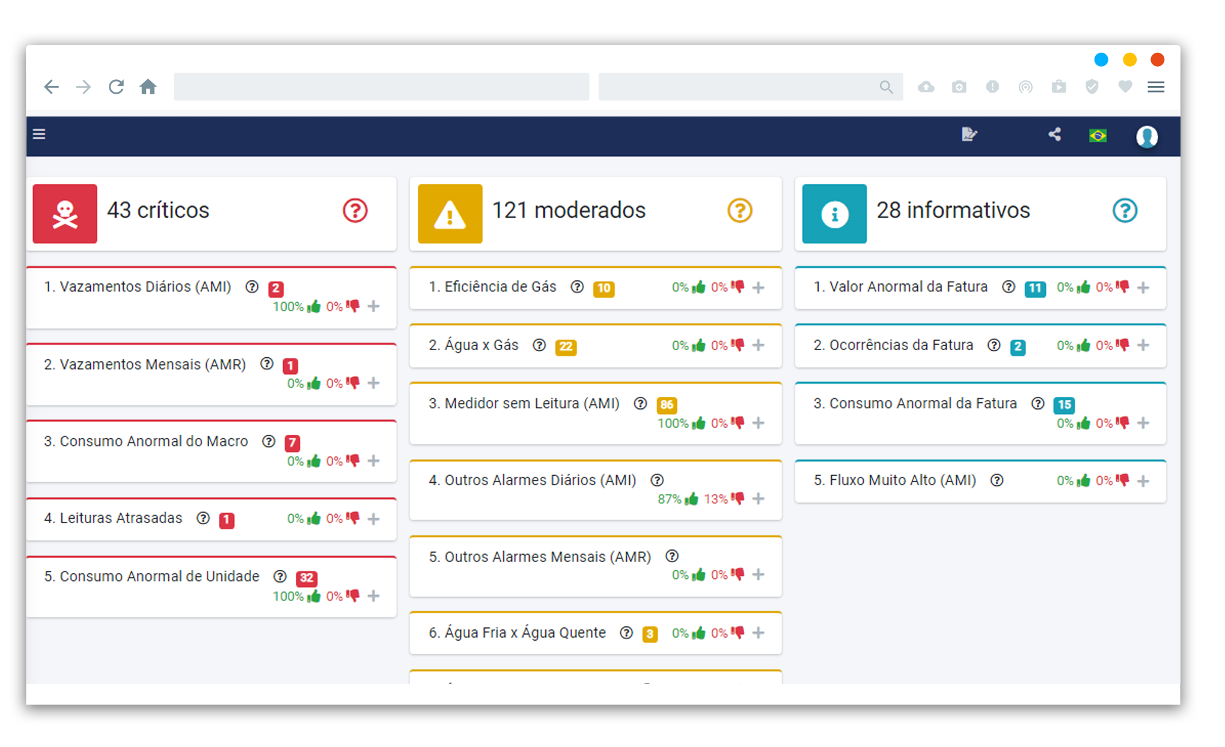Thumbs down Outros Alarmes Diários (AMI)
This screenshot has width=1225, height=747.
coord(738,499)
